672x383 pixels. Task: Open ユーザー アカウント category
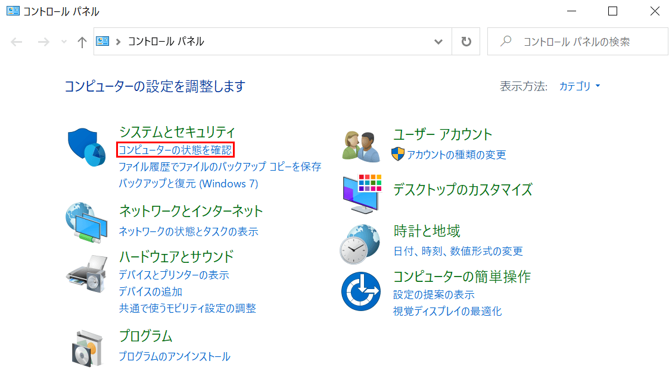(443, 134)
